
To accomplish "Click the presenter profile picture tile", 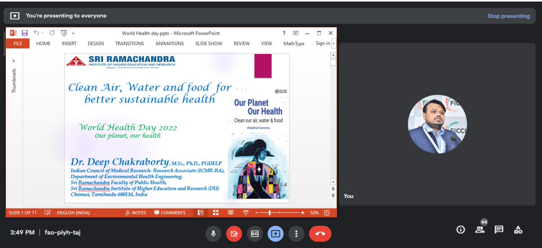I will (x=437, y=124).
